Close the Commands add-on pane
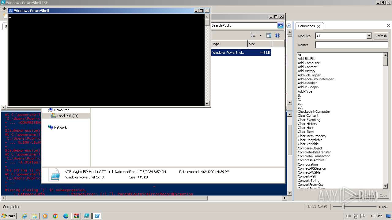This screenshot has width=392, height=220. 388,26
